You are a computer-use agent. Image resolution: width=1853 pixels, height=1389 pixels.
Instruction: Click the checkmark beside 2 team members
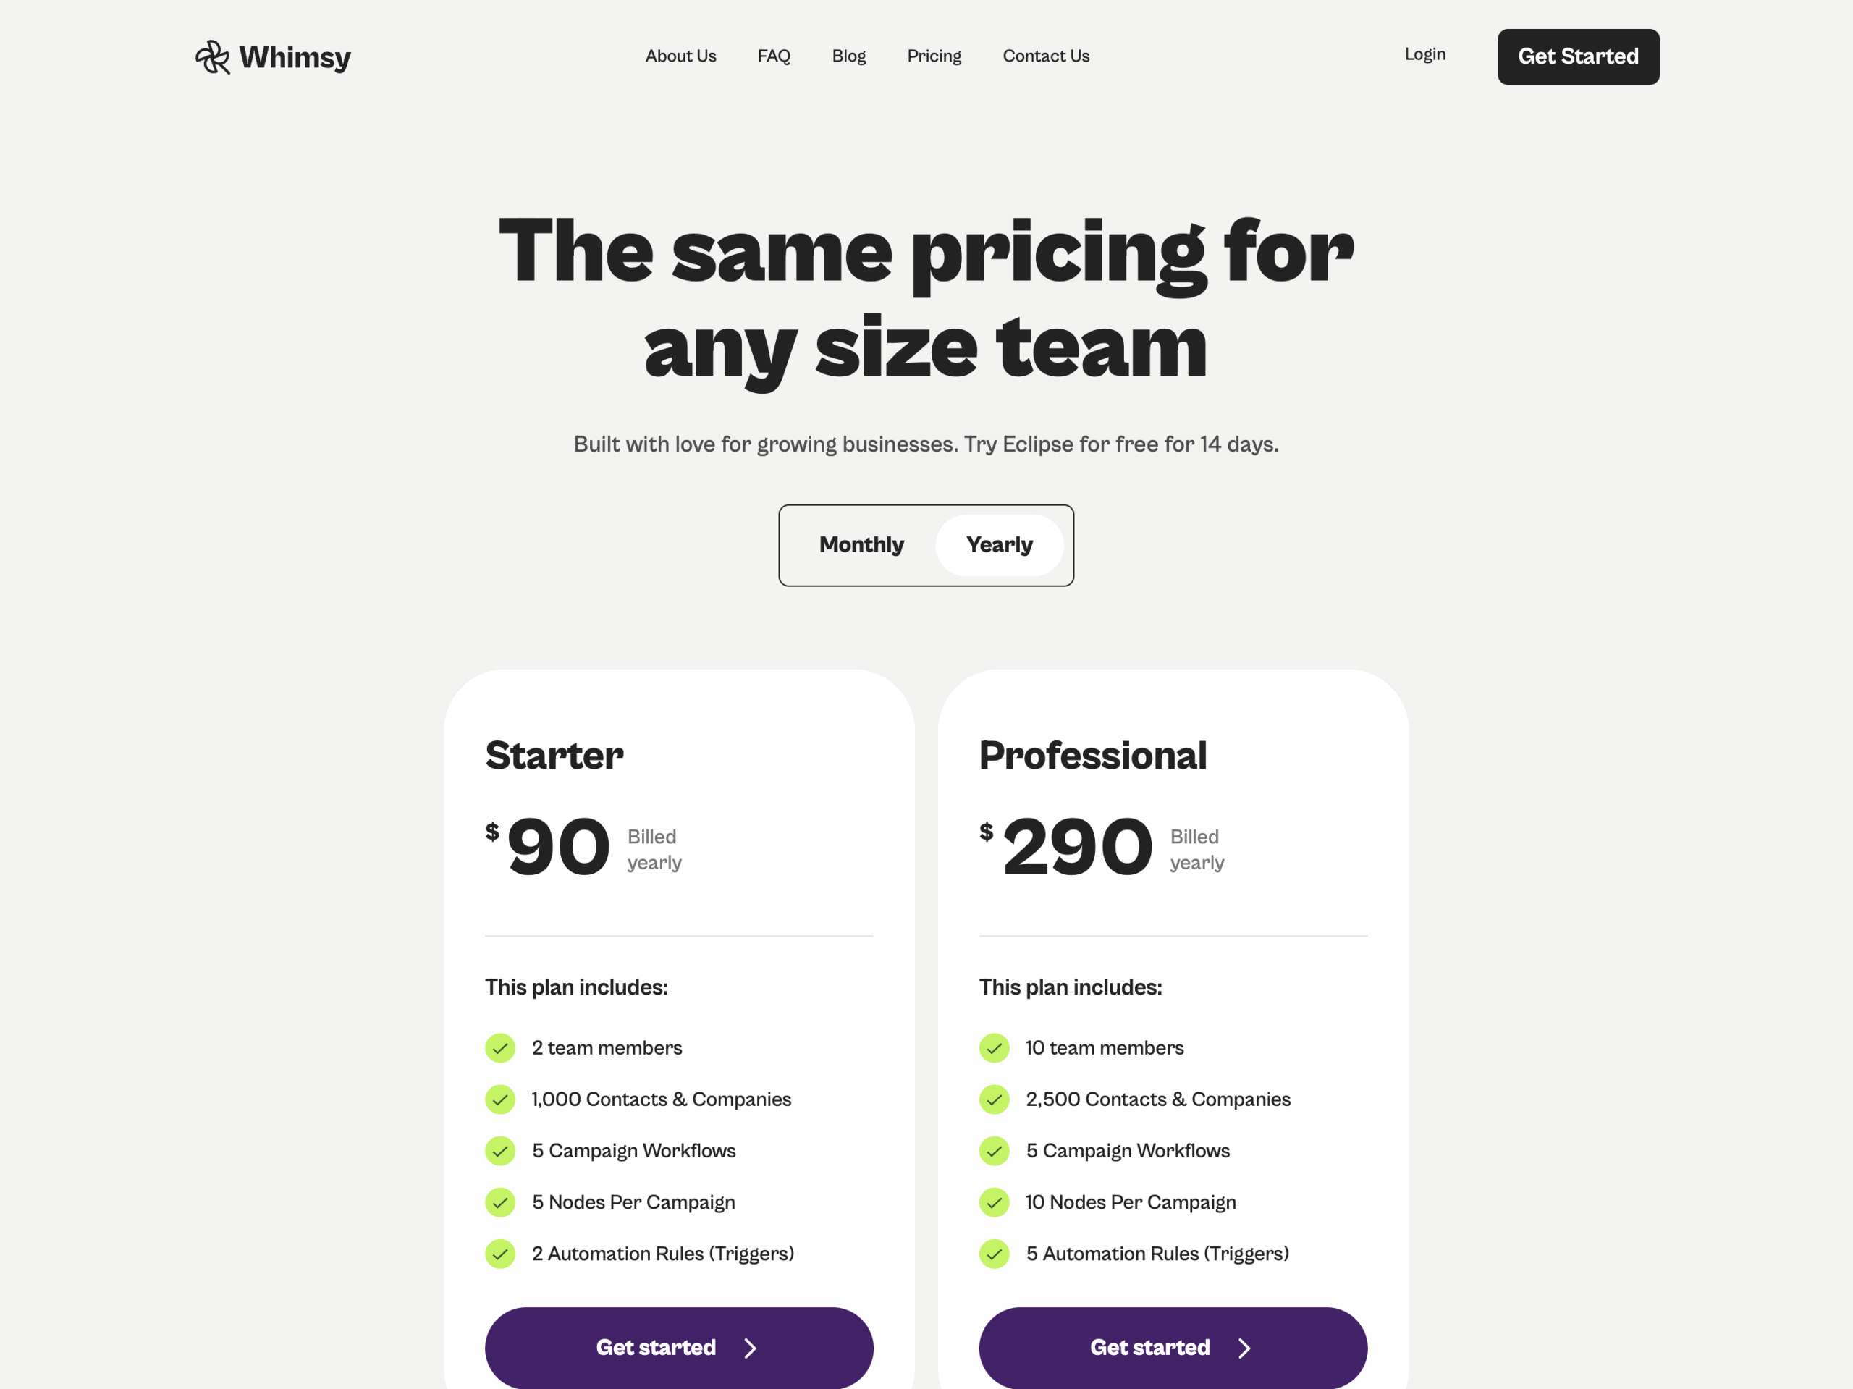pos(500,1047)
